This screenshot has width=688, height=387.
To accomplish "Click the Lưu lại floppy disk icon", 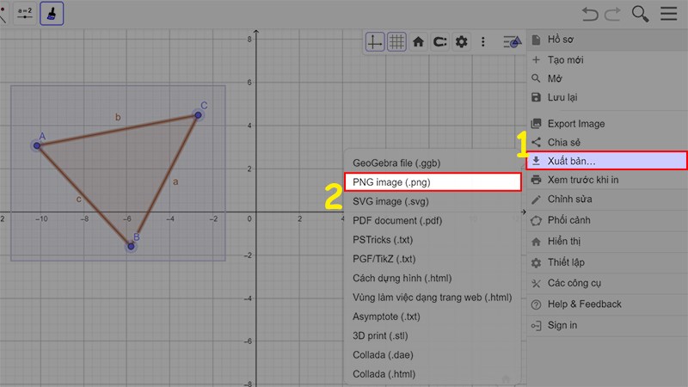I will pos(536,97).
